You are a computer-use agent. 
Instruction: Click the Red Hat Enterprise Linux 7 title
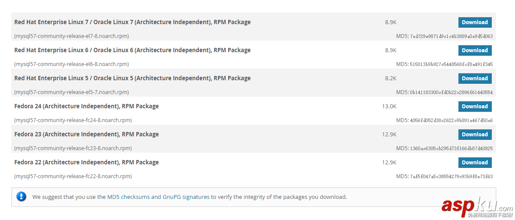tap(132, 22)
